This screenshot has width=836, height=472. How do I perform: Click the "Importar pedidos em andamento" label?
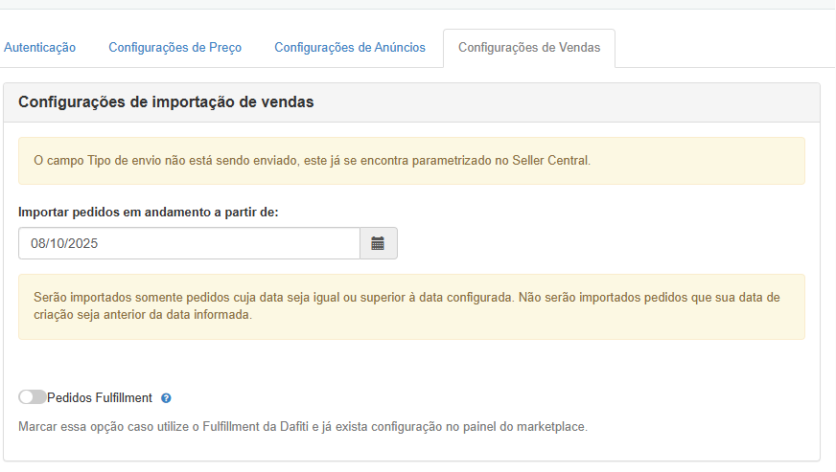click(x=149, y=212)
